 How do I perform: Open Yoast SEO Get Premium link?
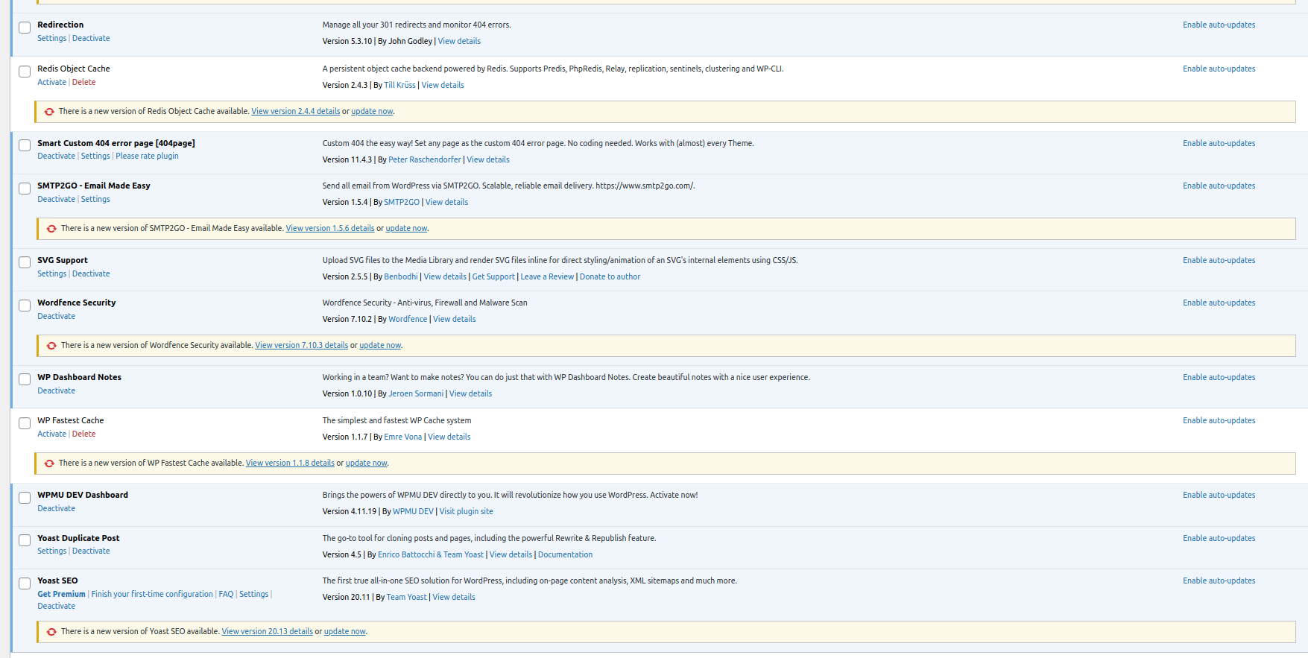[x=61, y=594]
